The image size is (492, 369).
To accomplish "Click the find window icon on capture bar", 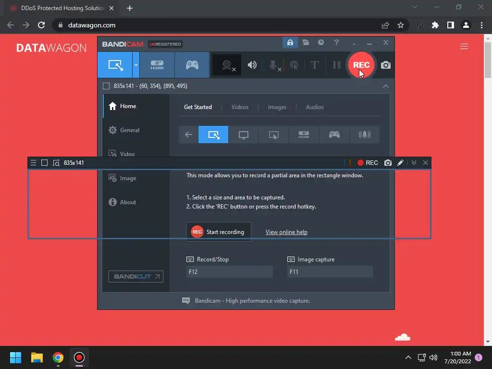I will 56,162.
